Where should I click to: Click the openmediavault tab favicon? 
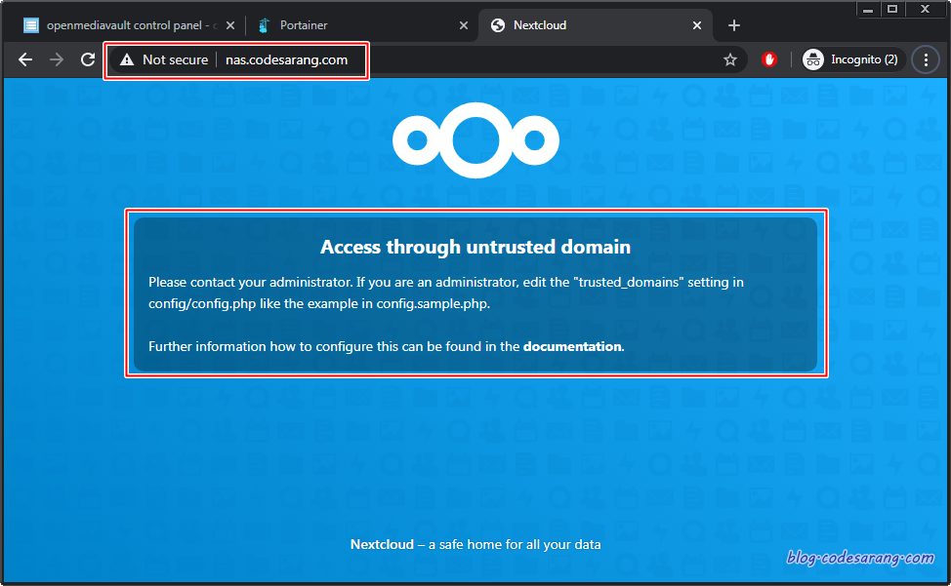coord(31,25)
